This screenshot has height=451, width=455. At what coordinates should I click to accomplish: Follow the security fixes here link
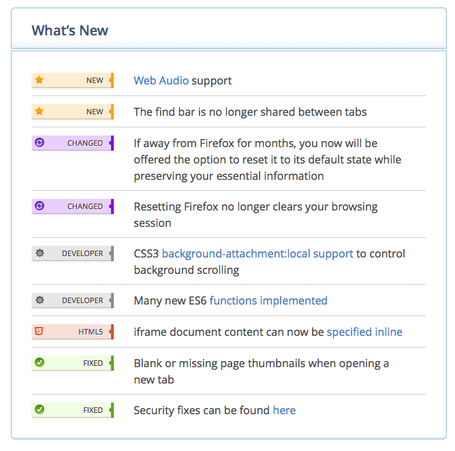point(284,410)
